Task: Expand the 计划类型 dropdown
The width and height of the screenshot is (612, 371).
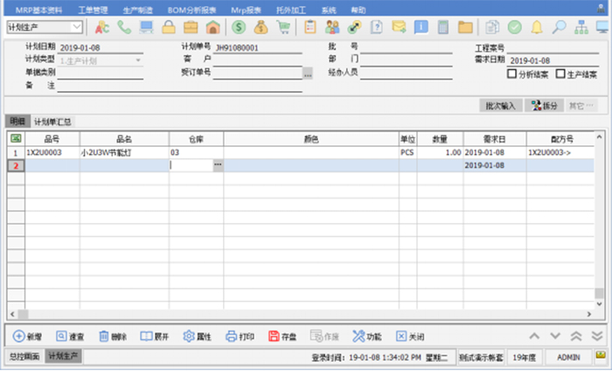Action: pos(137,60)
